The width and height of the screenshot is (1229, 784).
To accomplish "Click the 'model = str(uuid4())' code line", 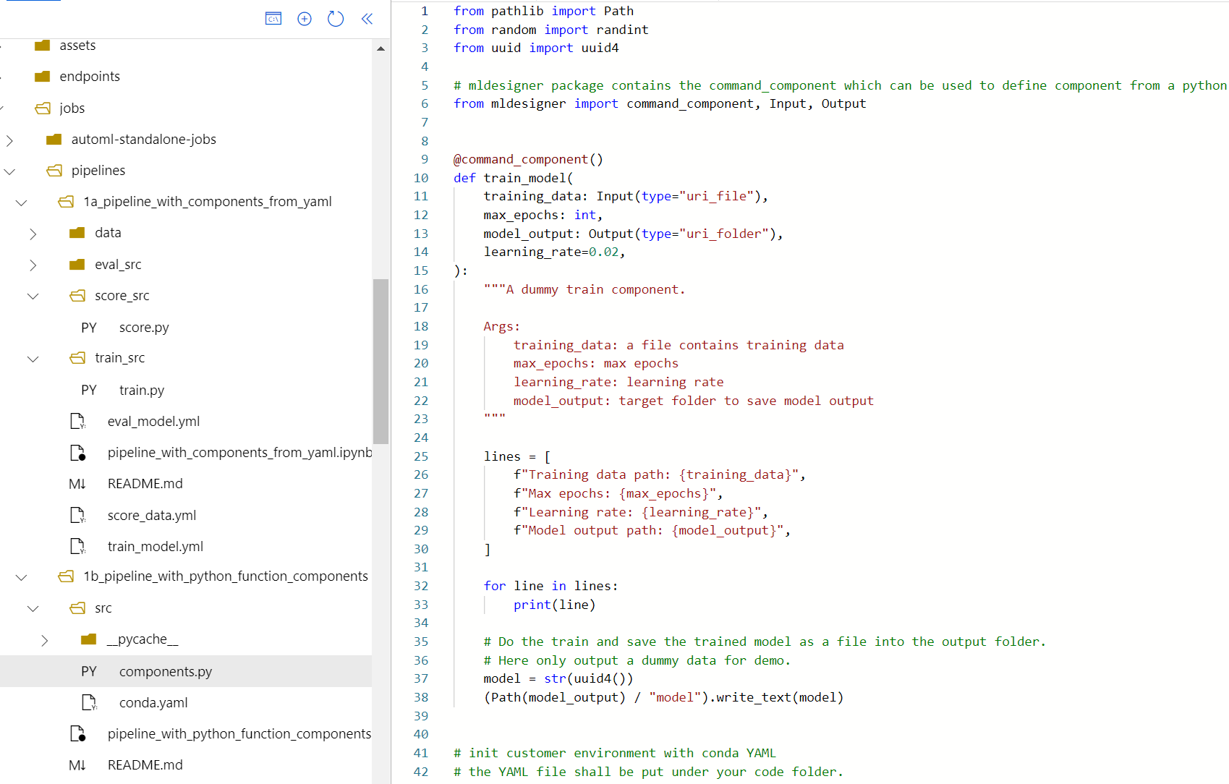I will pos(558,678).
